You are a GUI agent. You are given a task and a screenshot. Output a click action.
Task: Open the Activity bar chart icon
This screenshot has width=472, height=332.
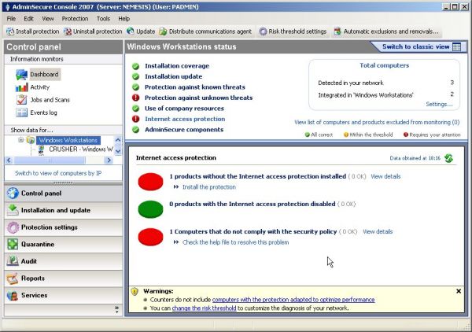coord(21,87)
